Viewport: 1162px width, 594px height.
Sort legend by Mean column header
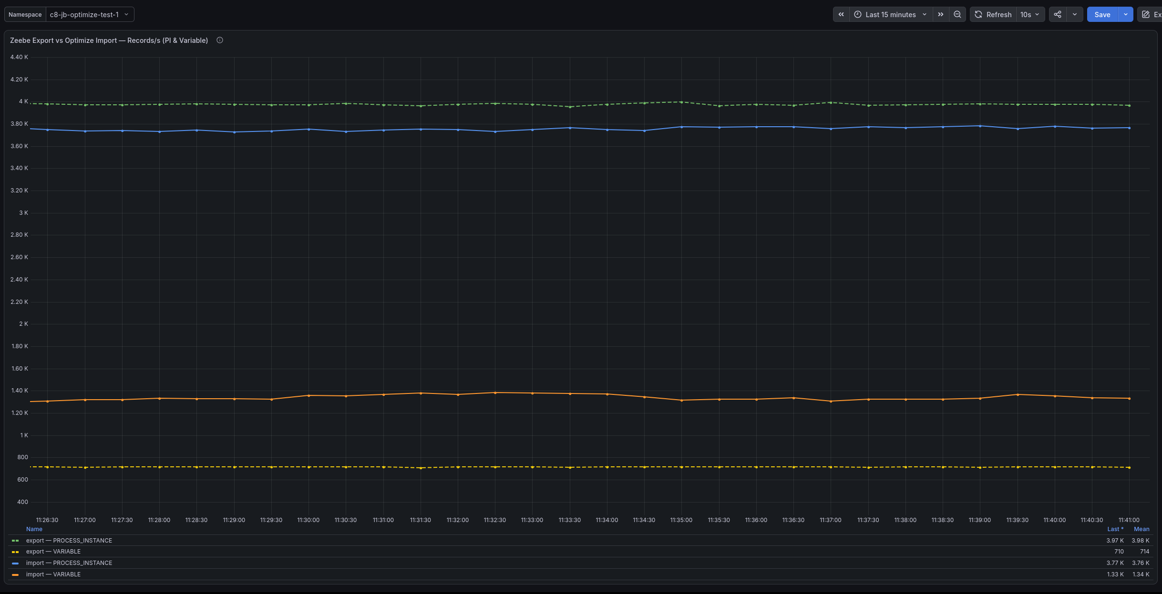[x=1141, y=529]
